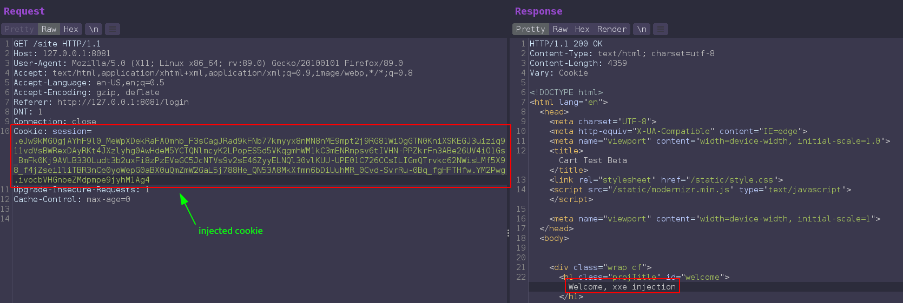Toggle non-printable characters in Request pane
The image size is (903, 303).
pos(94,29)
